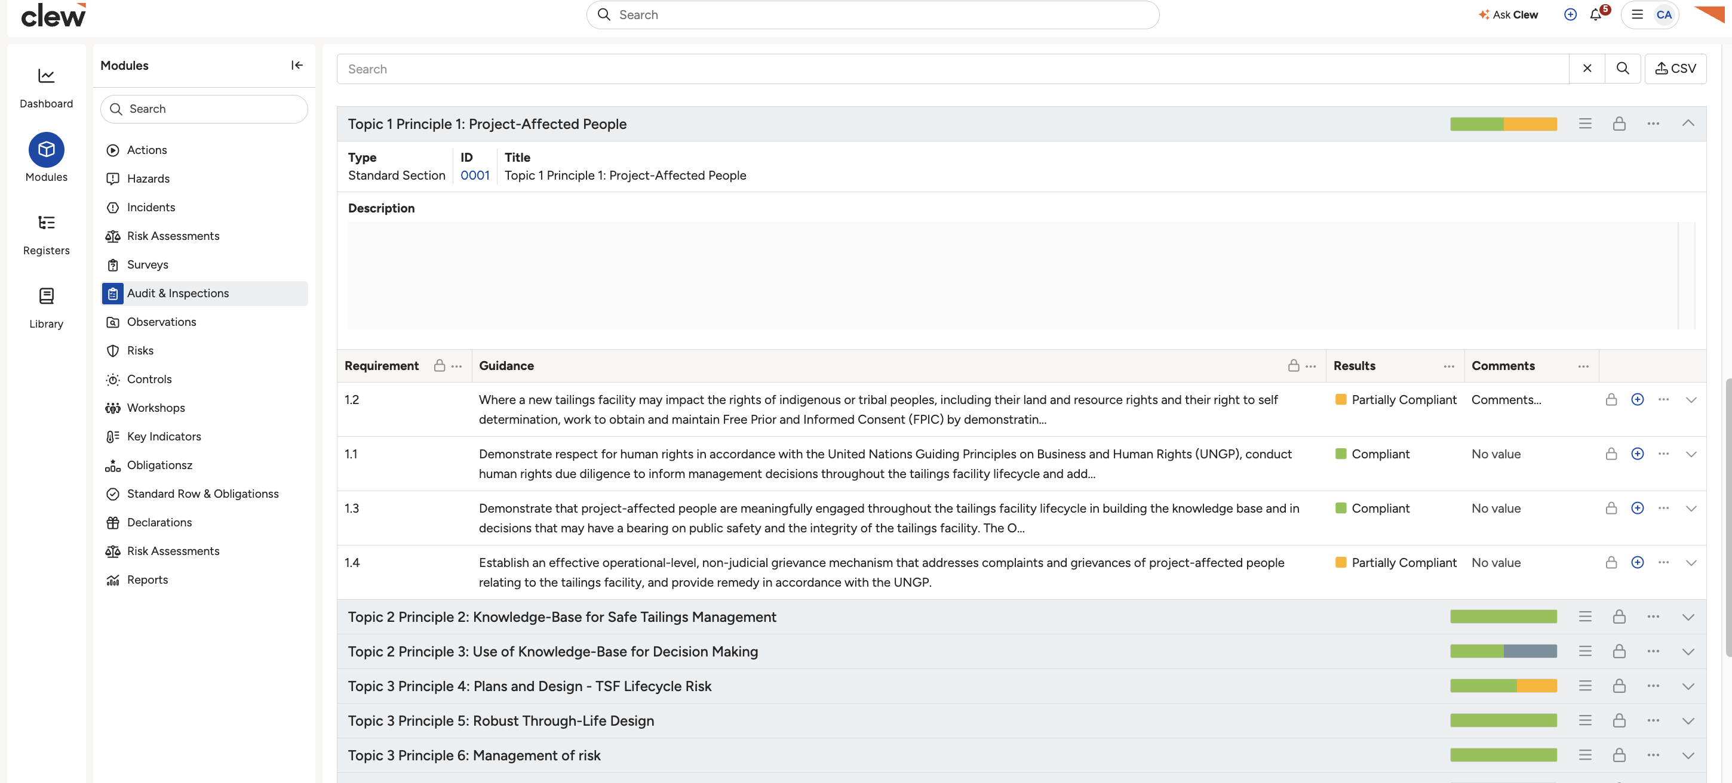Open the Reports module
The width and height of the screenshot is (1732, 783).
click(x=204, y=579)
